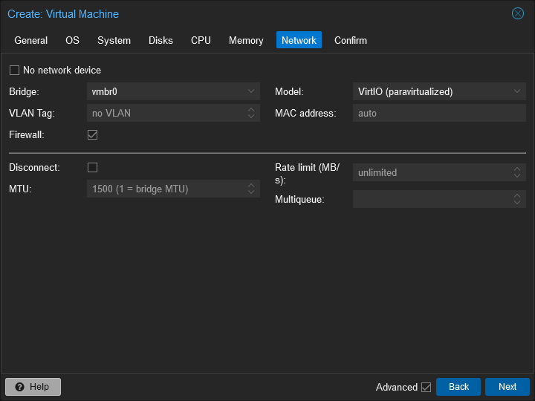Go to the Memory tab
The image size is (535, 401).
pos(246,40)
